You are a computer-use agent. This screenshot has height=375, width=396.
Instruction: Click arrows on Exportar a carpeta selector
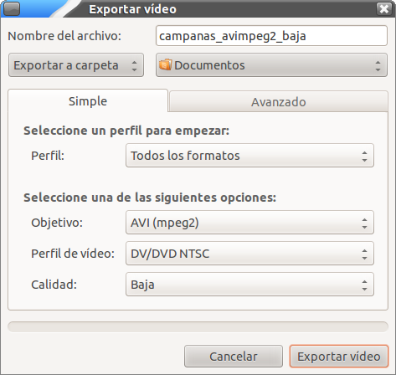click(x=134, y=65)
